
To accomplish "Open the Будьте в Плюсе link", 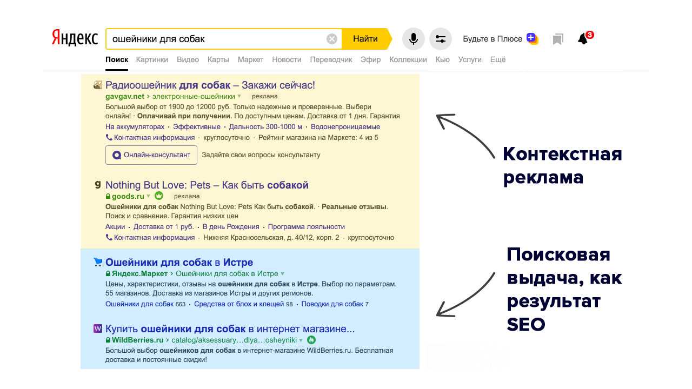I will pyautogui.click(x=493, y=39).
